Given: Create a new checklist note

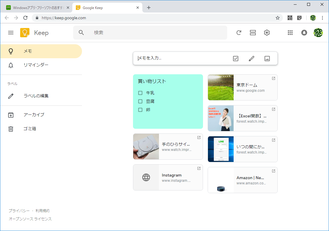Looking at the screenshot, I should coord(235,58).
